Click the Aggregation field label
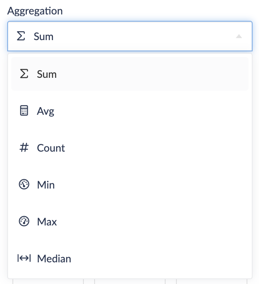Viewport: 259px width, 284px height. click(x=35, y=11)
